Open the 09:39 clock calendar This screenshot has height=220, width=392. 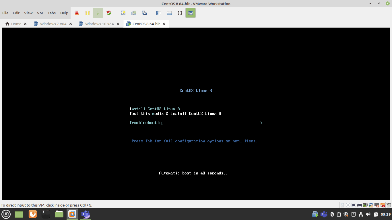click(x=386, y=214)
